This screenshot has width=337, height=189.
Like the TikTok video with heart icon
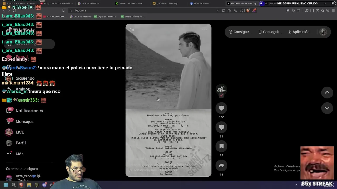[221, 108]
